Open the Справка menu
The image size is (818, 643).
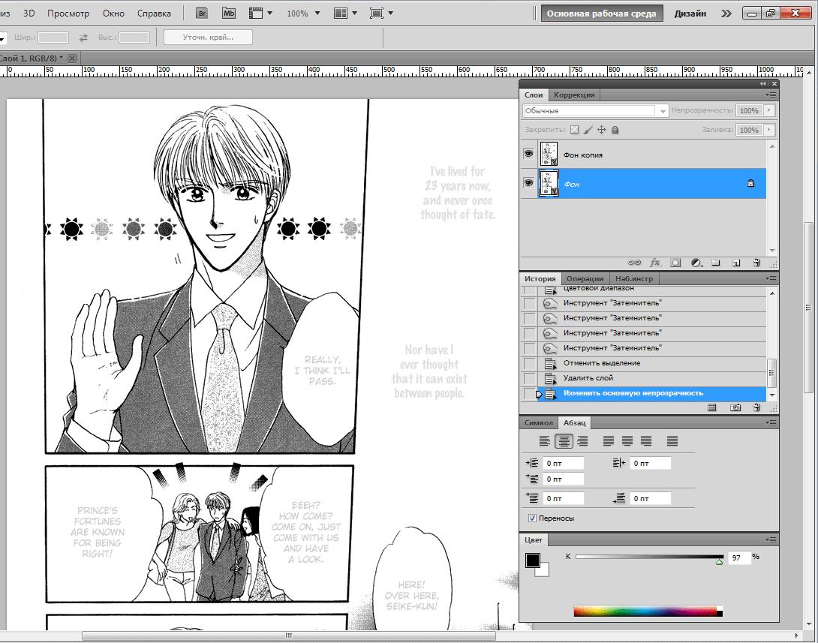[154, 14]
